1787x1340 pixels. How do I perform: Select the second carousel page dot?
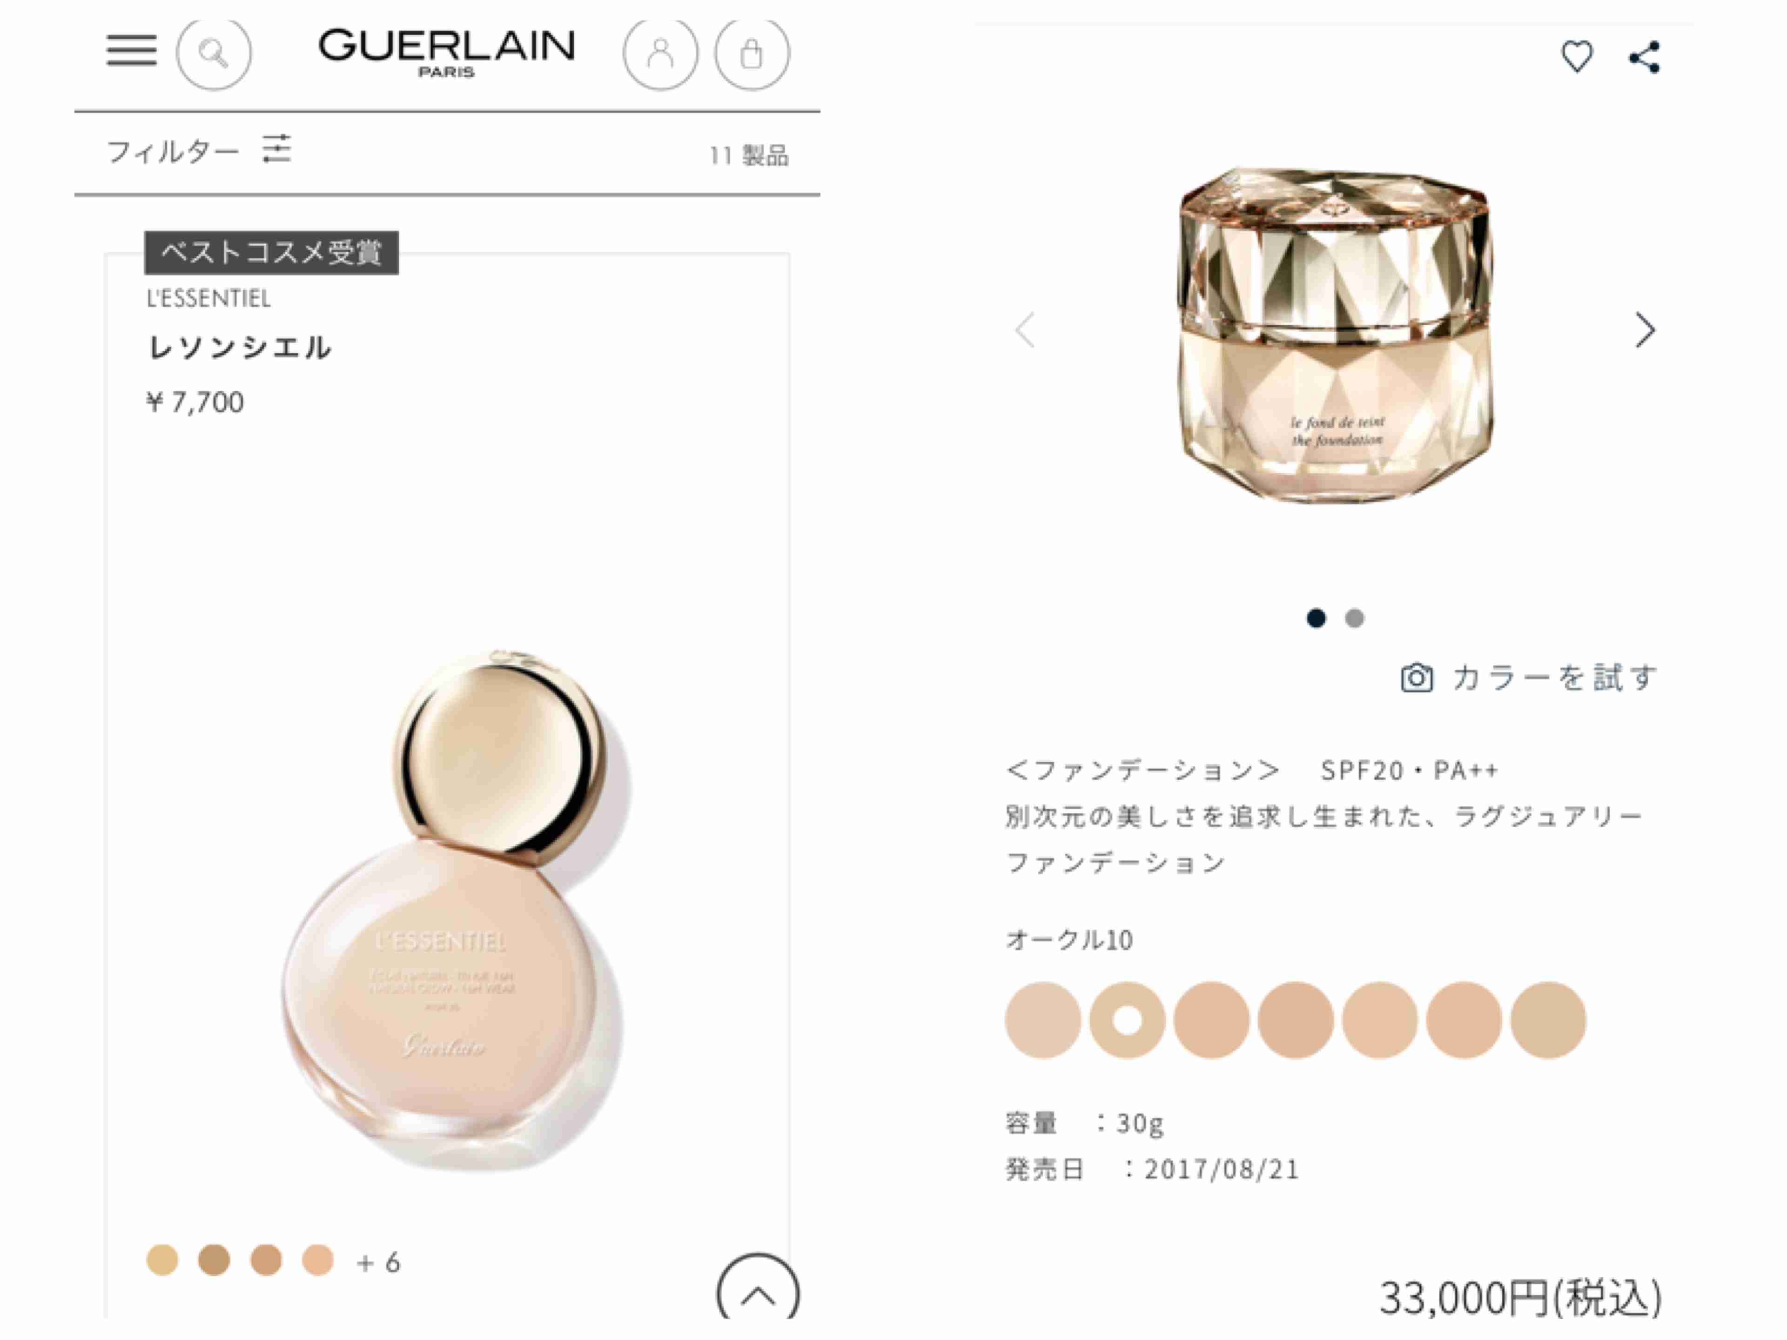pos(1355,618)
